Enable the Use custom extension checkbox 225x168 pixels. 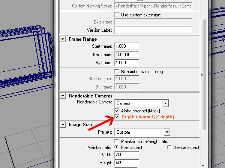point(117,15)
